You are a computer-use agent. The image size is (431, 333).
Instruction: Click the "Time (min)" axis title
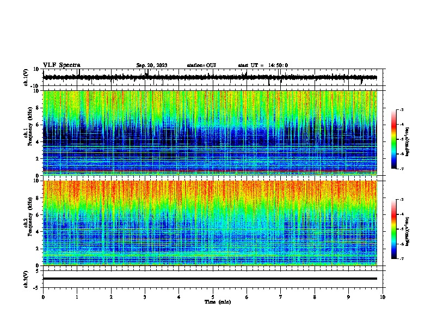[218, 302]
